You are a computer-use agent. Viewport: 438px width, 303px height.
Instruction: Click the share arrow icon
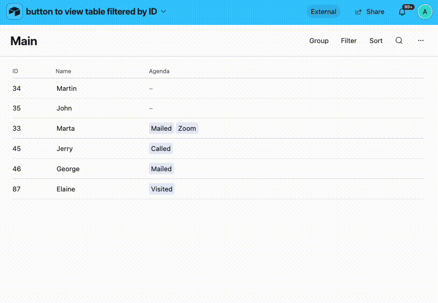359,12
